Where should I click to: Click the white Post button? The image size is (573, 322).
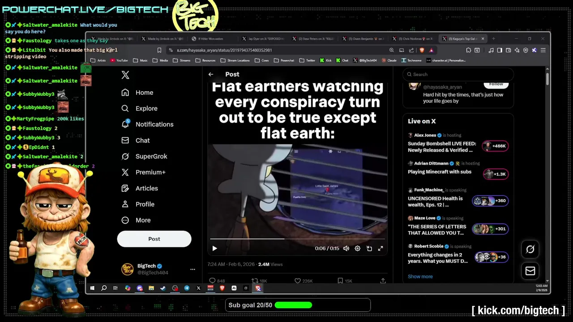pos(154,239)
